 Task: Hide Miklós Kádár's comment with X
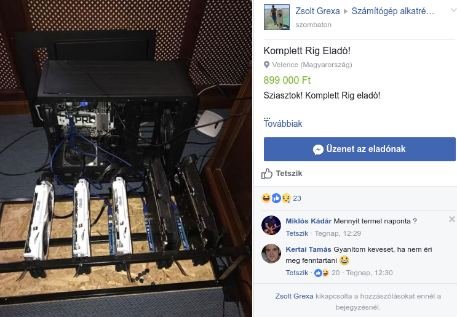(x=452, y=219)
